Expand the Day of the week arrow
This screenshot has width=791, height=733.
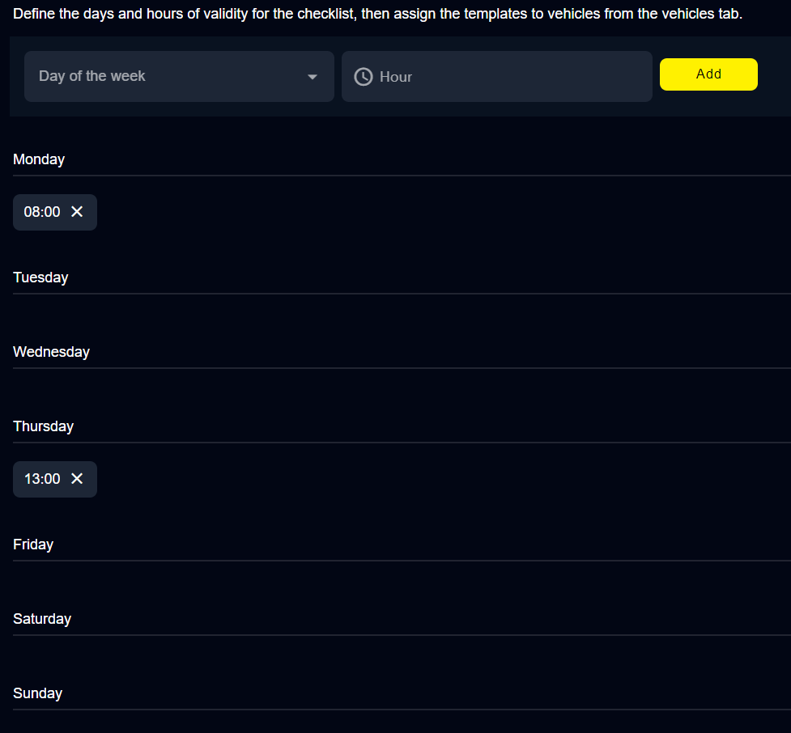(313, 77)
